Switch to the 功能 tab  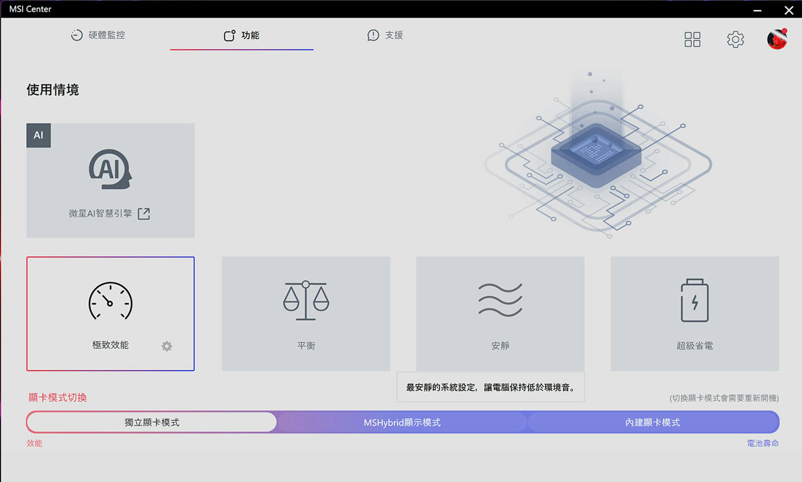click(242, 35)
